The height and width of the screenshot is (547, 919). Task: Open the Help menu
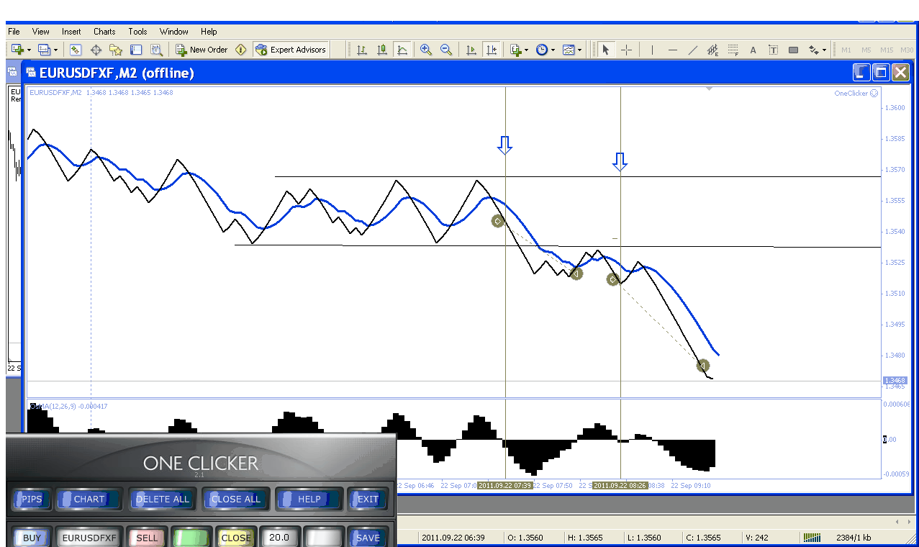coord(209,32)
